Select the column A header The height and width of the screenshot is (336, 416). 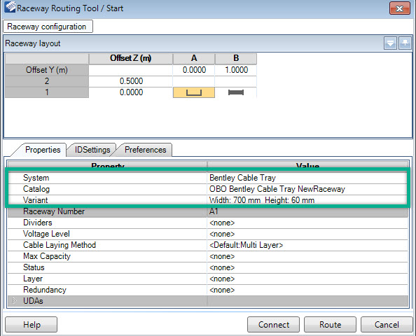point(194,58)
